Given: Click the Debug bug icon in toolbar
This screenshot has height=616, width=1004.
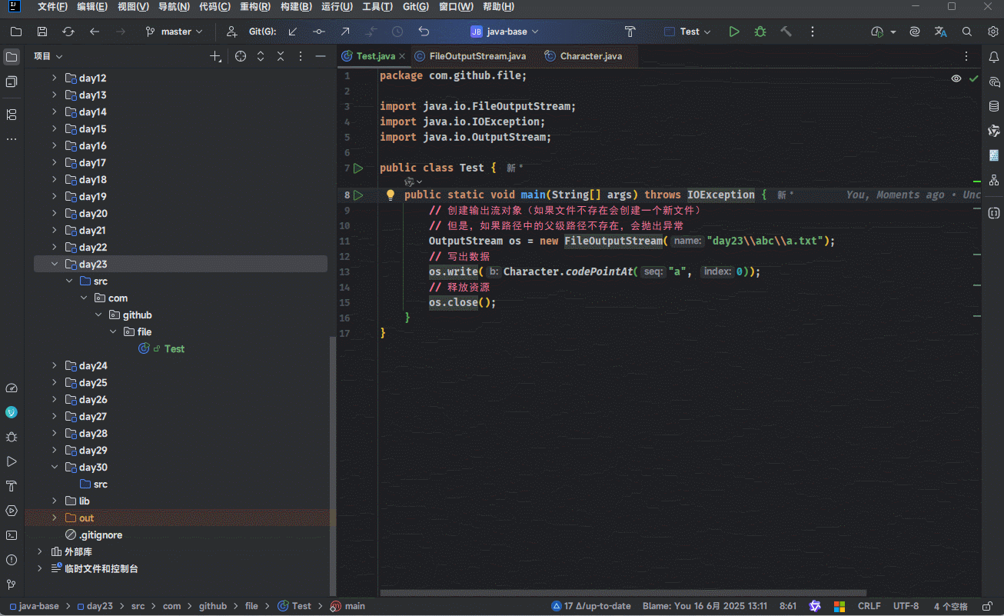Looking at the screenshot, I should tap(760, 32).
